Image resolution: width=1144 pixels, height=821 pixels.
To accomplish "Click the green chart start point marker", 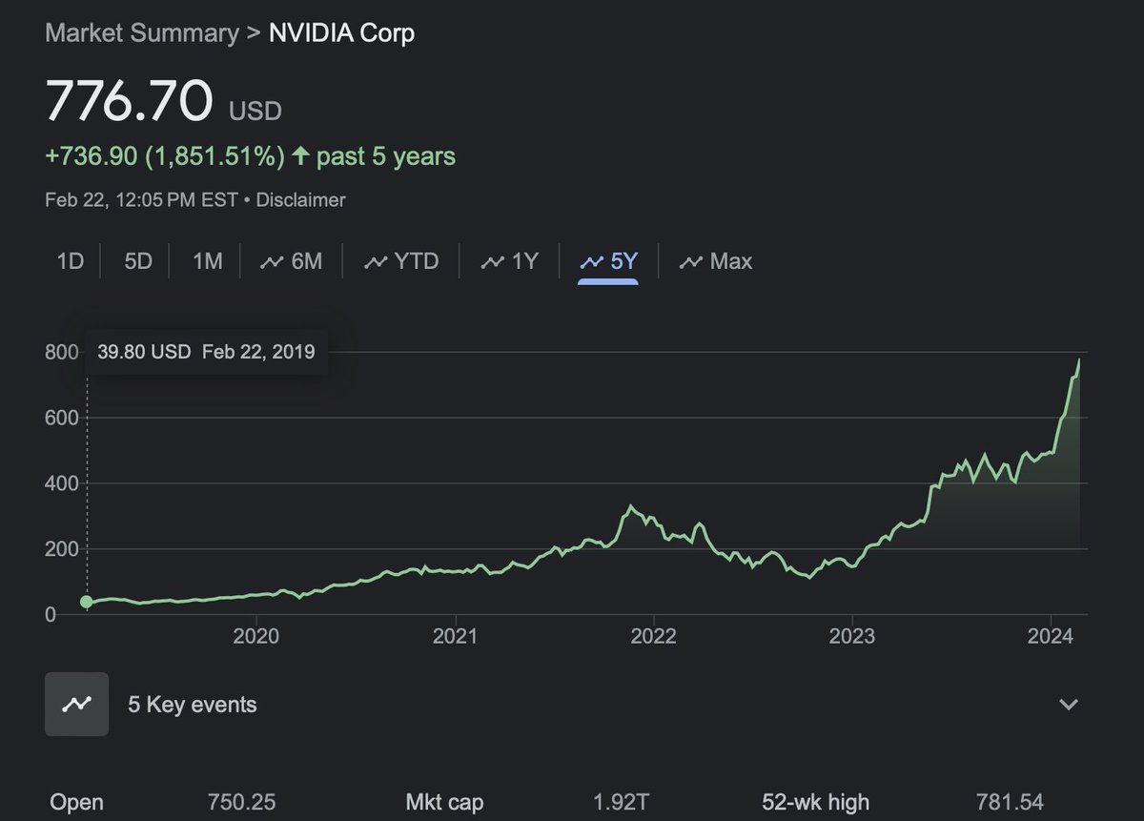I will pos(87,602).
